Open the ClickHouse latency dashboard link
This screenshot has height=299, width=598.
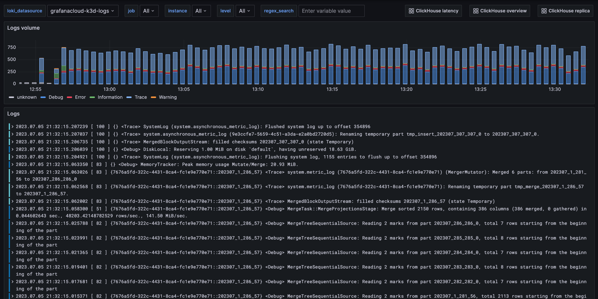(433, 11)
